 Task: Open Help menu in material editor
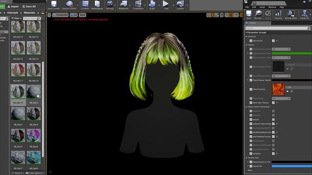tap(282, 7)
